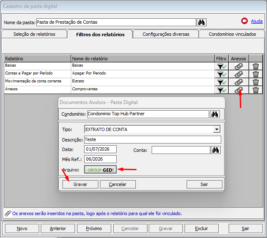Click Cancelar in the Documentos Avulsos dialog
This screenshot has width=267, height=238.
[117, 184]
